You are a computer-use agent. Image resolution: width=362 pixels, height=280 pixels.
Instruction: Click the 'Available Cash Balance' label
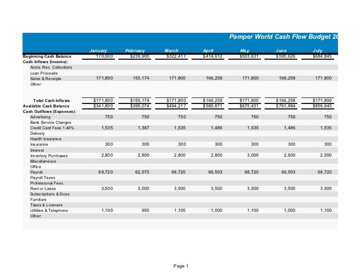click(x=46, y=106)
